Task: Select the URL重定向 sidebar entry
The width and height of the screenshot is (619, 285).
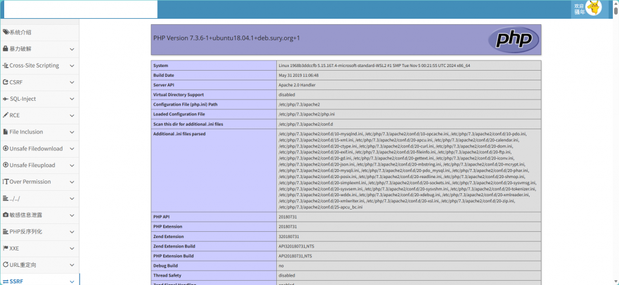Action: tap(24, 264)
